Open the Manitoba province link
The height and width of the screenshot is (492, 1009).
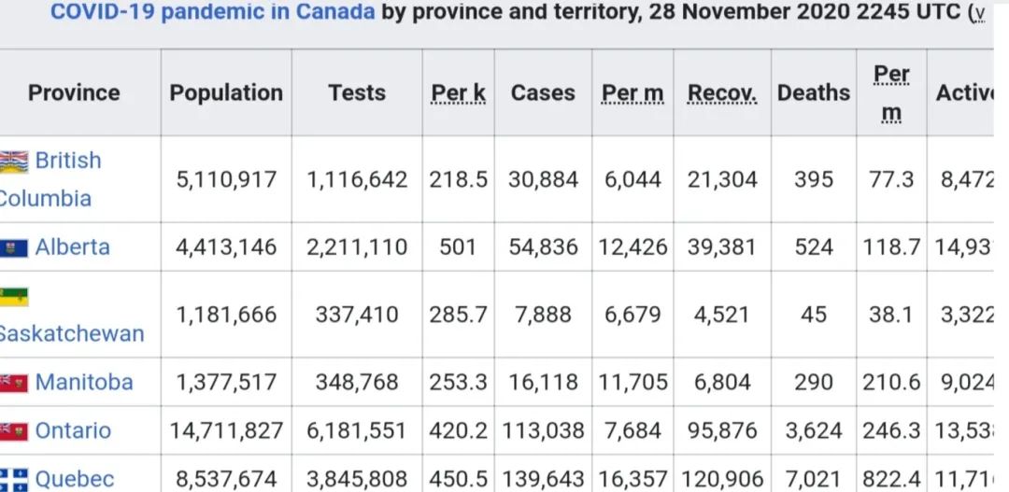(x=84, y=382)
